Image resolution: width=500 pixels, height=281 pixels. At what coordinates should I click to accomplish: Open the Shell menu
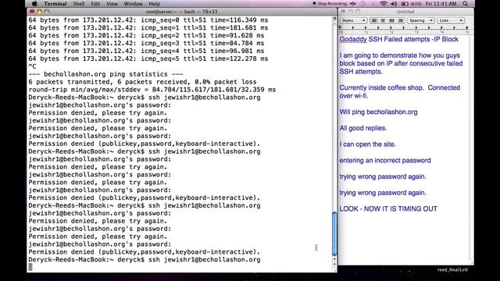point(79,4)
